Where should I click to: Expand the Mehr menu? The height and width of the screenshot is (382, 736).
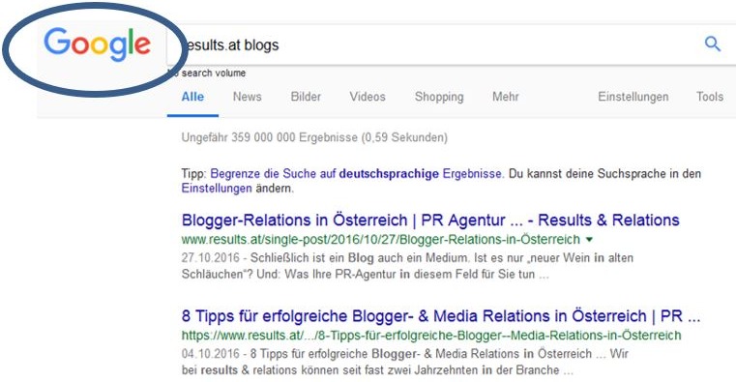pos(505,97)
